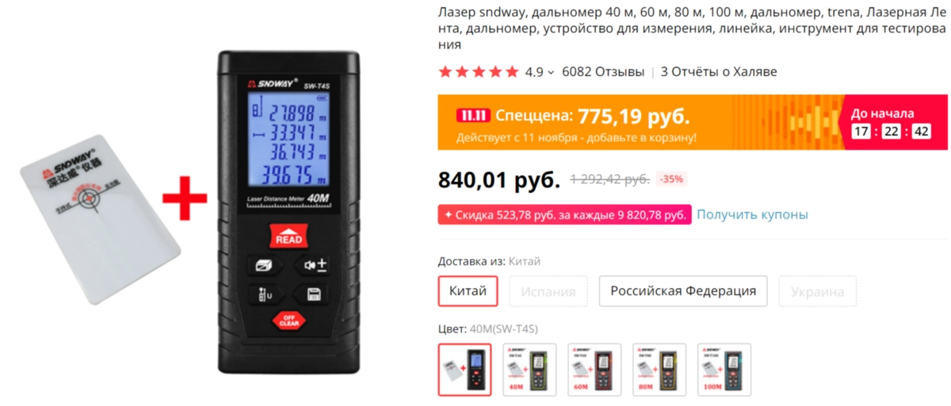This screenshot has height=406, width=951.
Task: Open the 6082 Отзывы reviews link
Action: pyautogui.click(x=603, y=72)
